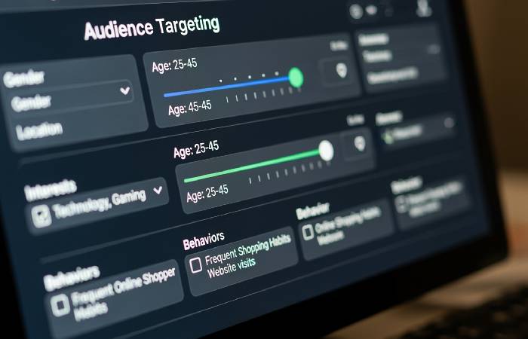Image resolution: width=528 pixels, height=339 pixels.
Task: Toggle the Technology, Gaming interests checkbox
Action: pyautogui.click(x=41, y=217)
